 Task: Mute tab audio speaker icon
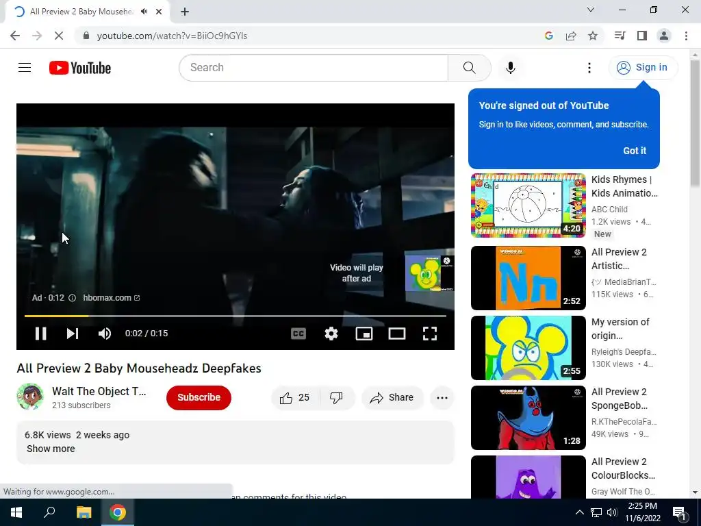[x=144, y=12]
